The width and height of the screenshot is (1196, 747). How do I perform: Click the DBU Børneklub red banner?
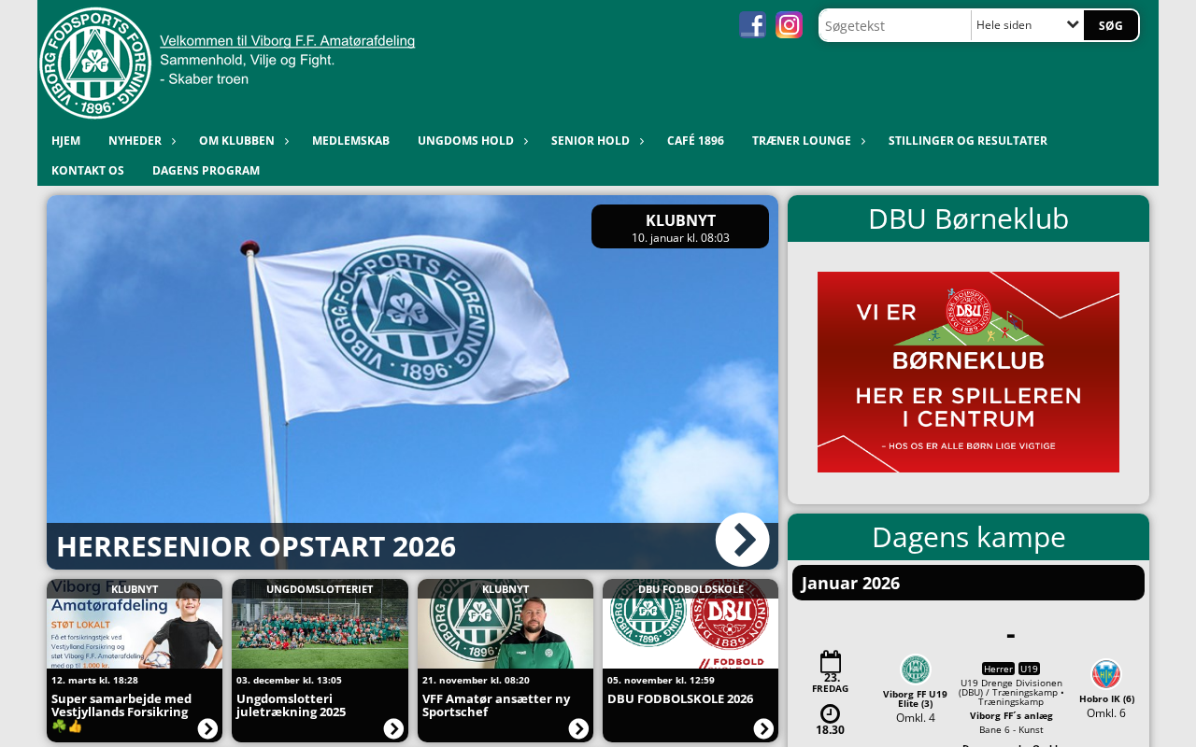click(968, 372)
